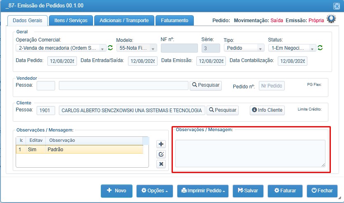
Task: Click the Cliente name field CARLOS ALBERTO
Action: tap(132, 111)
